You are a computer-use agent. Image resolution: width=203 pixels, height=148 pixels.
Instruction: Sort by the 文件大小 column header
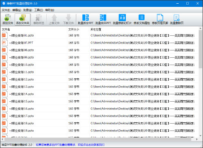[x=73, y=29]
